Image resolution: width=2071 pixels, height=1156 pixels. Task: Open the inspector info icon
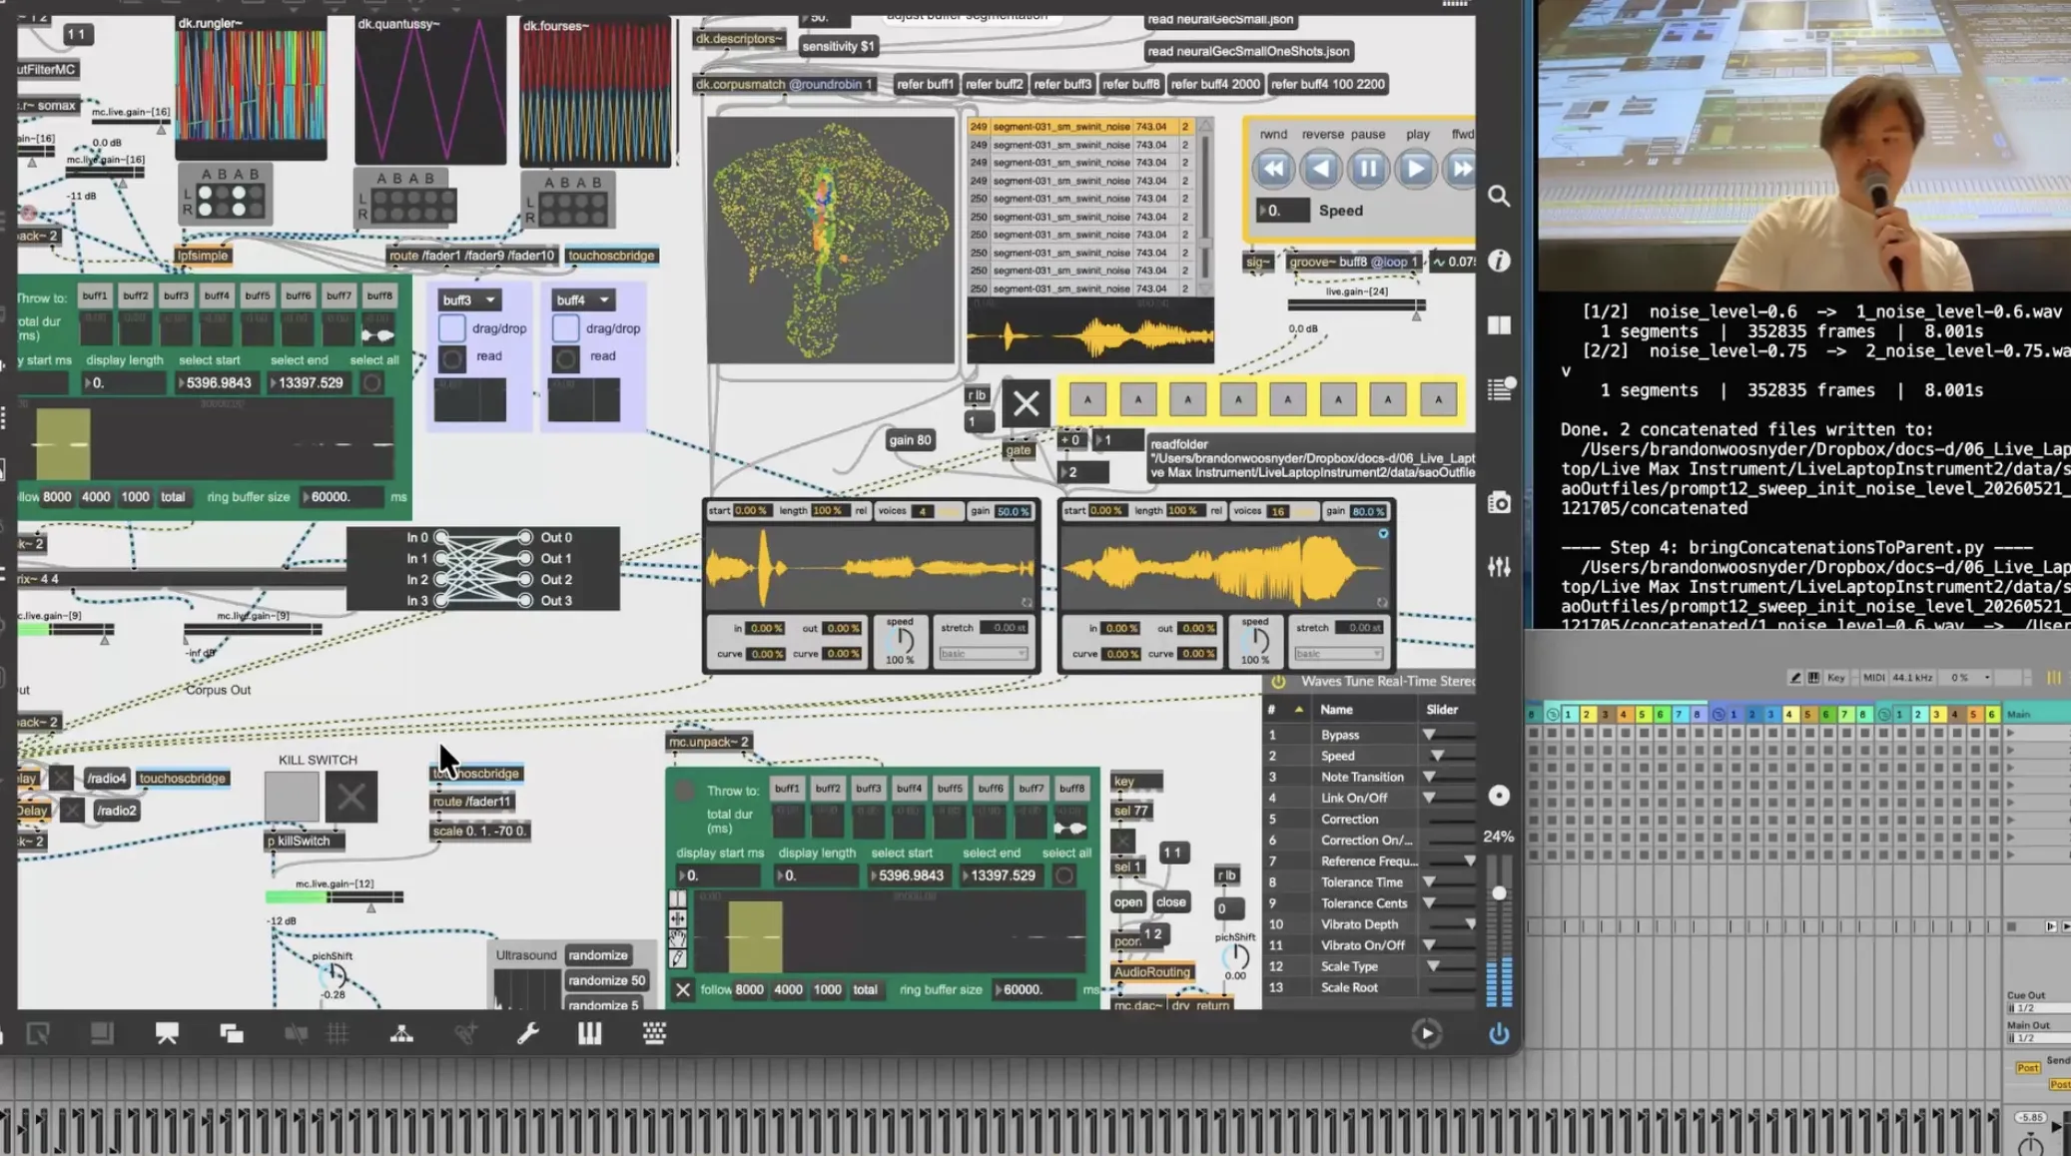pos(1499,262)
